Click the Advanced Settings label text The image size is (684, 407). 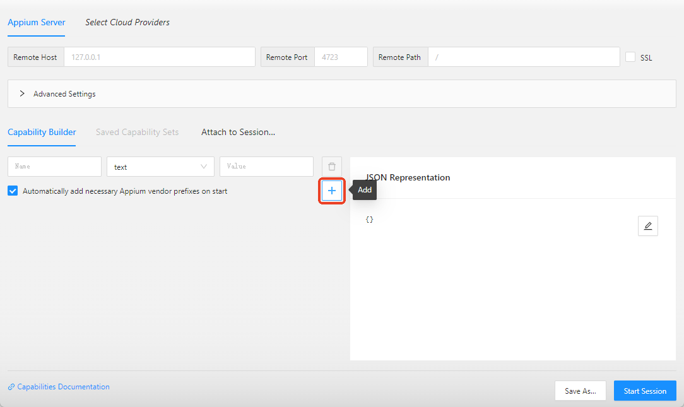coord(64,94)
